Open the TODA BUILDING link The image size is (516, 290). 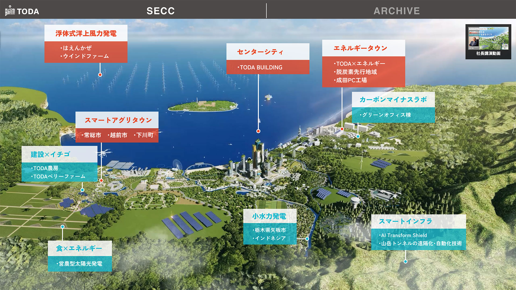[x=261, y=67]
